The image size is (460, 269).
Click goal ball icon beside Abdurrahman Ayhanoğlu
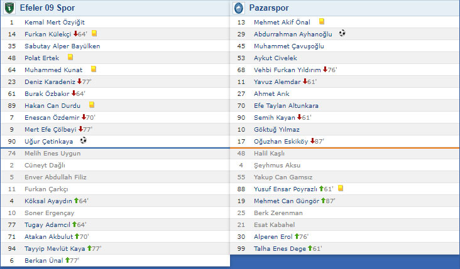pyautogui.click(x=342, y=34)
